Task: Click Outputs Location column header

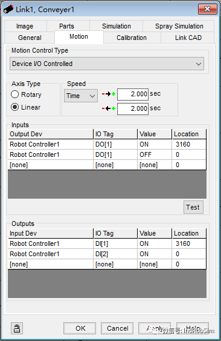Action: [189, 233]
